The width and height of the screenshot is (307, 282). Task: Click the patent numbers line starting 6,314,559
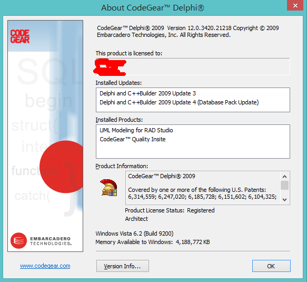202,197
